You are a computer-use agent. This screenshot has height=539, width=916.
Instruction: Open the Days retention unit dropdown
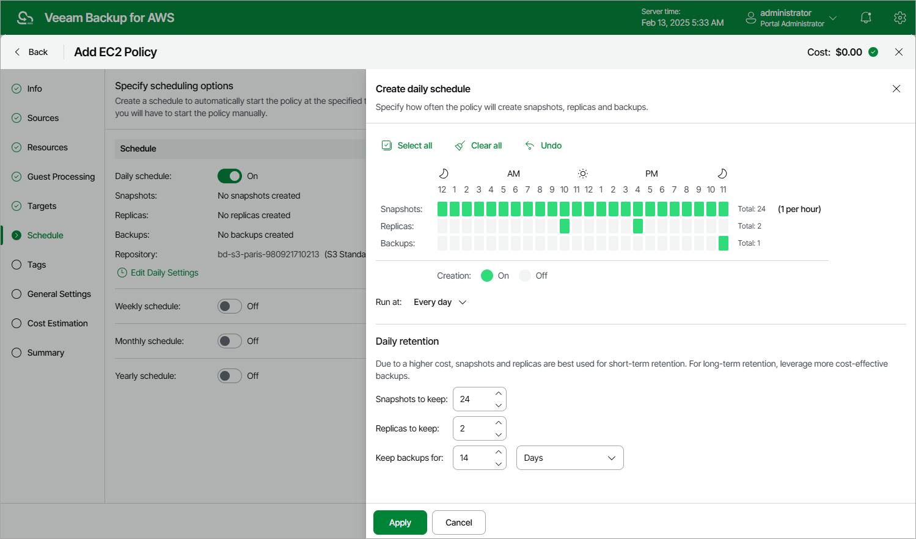[569, 457]
